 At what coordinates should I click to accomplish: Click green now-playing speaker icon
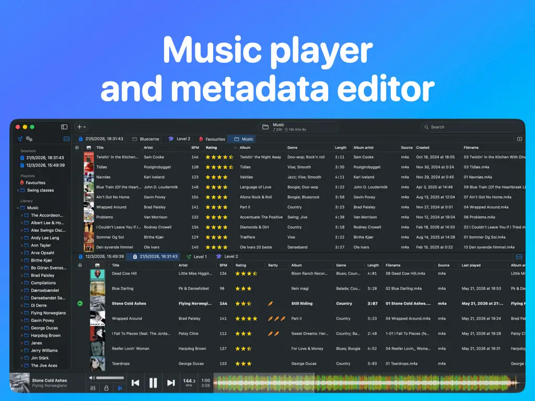(x=80, y=303)
